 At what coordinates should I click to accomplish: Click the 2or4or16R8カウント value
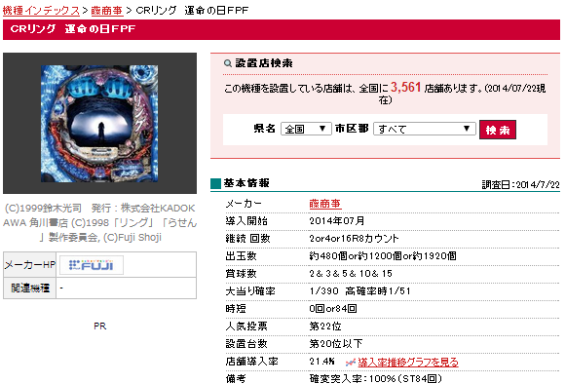click(x=354, y=239)
